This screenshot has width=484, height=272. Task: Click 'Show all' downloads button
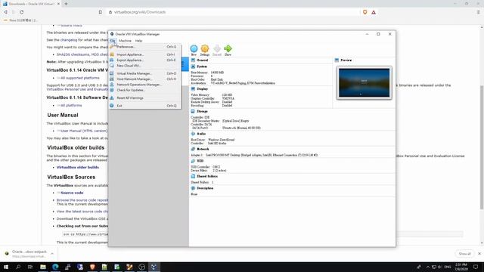point(464,254)
